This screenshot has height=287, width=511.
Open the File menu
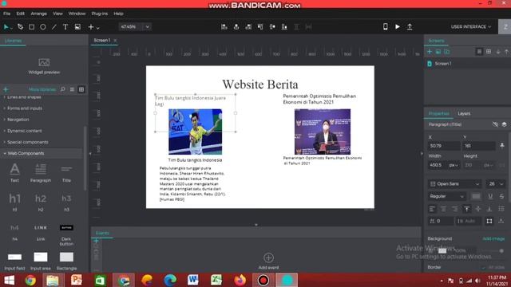coord(7,14)
